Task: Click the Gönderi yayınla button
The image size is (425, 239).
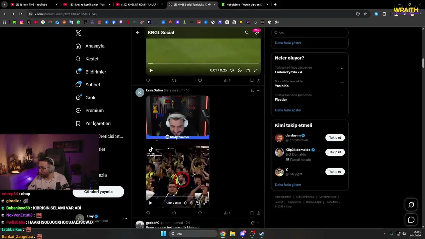Action: click(98, 192)
